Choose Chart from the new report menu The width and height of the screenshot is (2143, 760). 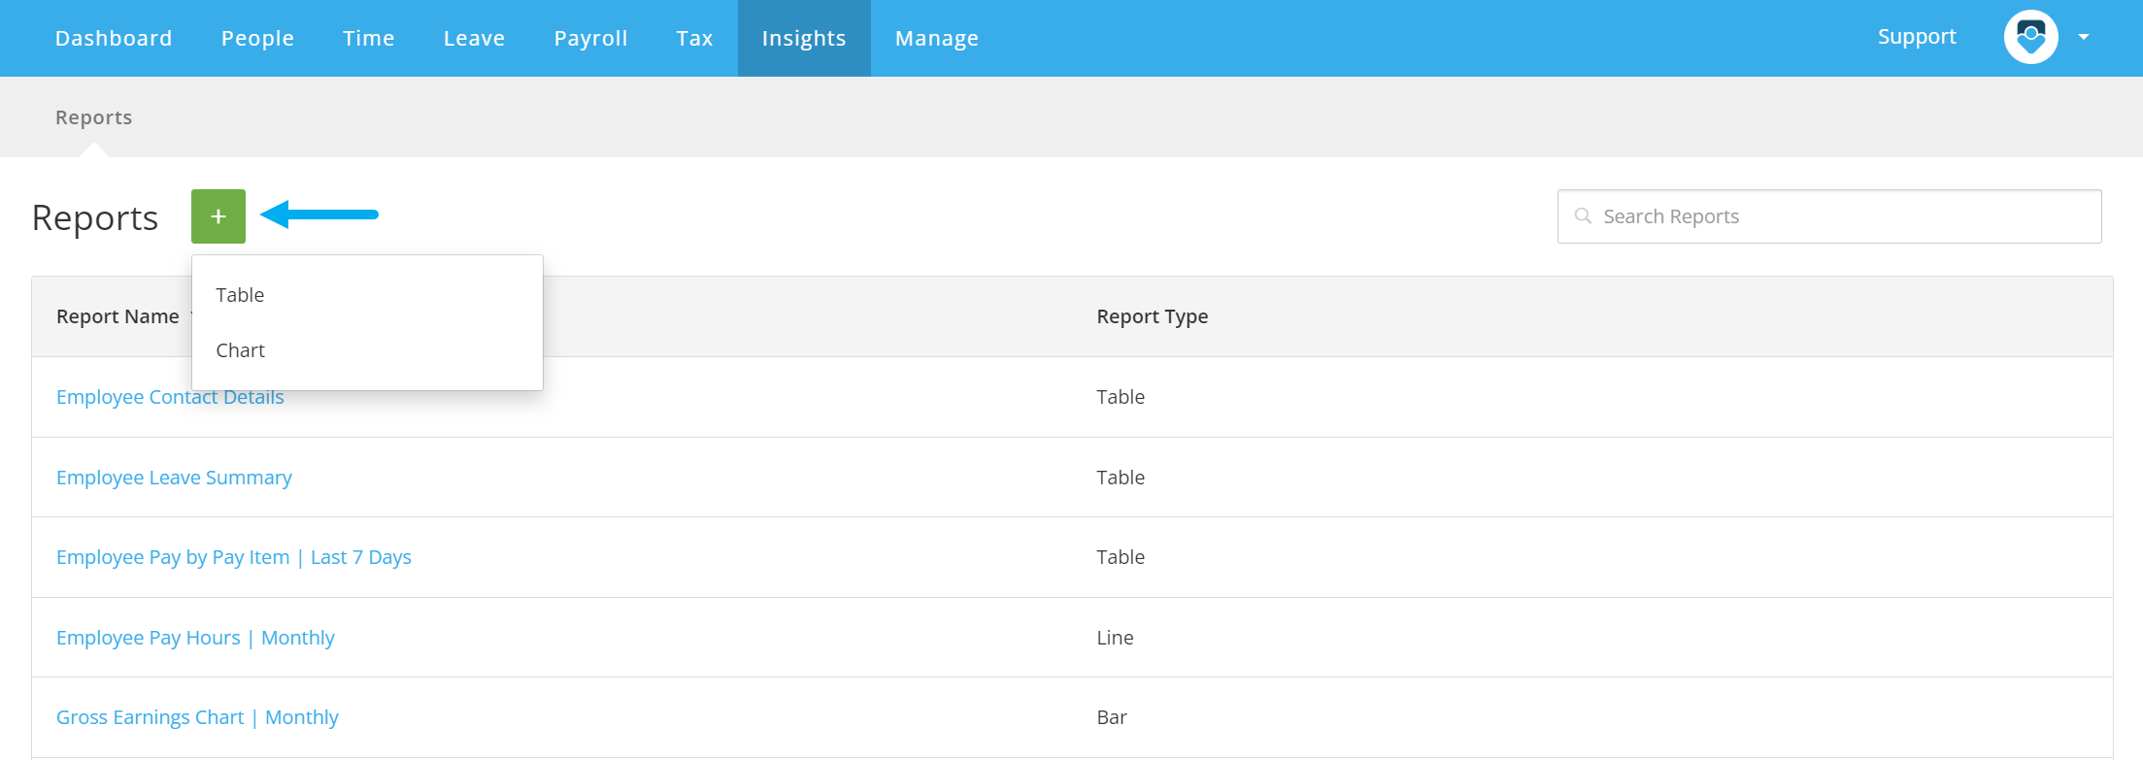[367, 350]
